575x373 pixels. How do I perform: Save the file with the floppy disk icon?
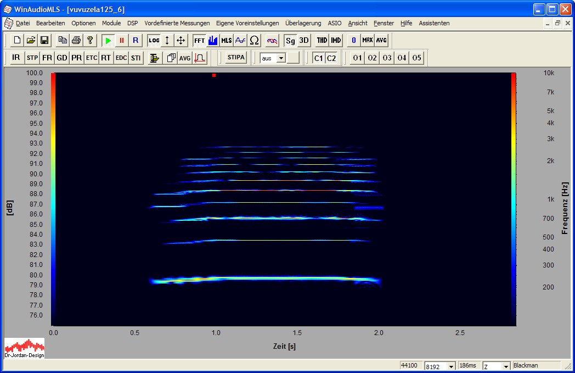44,41
